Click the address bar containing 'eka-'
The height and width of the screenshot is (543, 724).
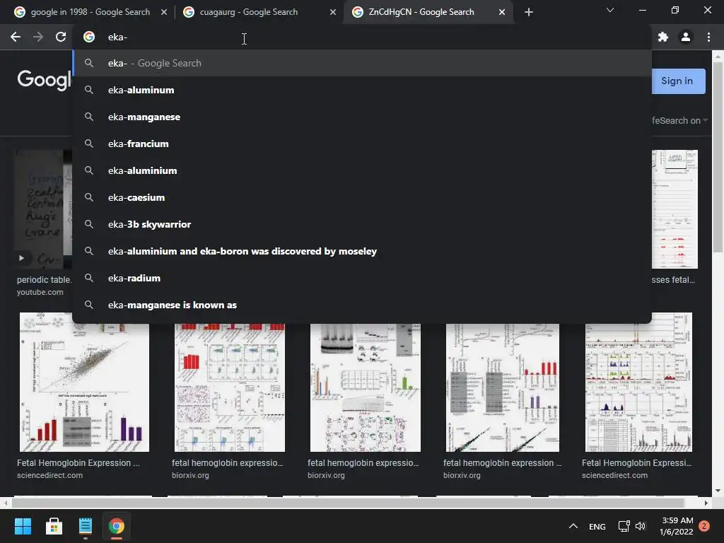point(362,37)
